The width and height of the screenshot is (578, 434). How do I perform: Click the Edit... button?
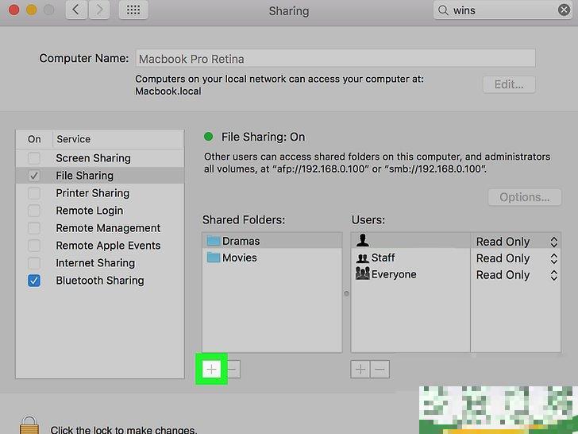click(x=508, y=84)
